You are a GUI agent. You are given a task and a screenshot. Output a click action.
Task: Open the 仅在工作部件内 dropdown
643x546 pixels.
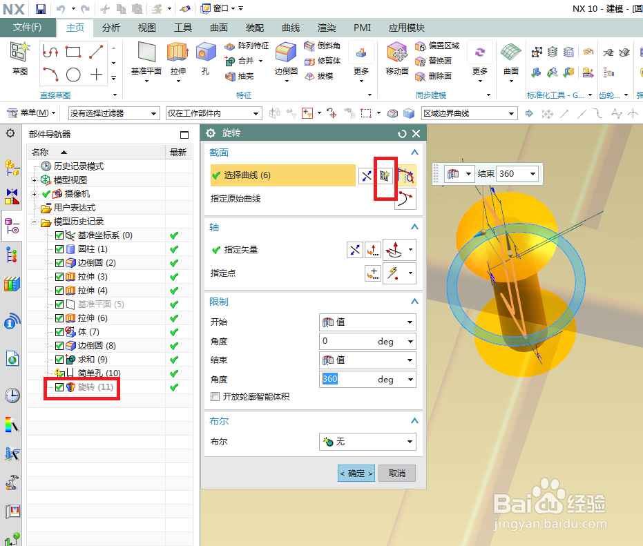[213, 113]
